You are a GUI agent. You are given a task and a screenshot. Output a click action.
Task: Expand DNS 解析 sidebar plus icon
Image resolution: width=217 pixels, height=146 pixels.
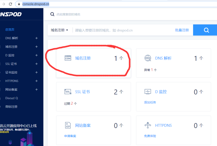[36, 38]
